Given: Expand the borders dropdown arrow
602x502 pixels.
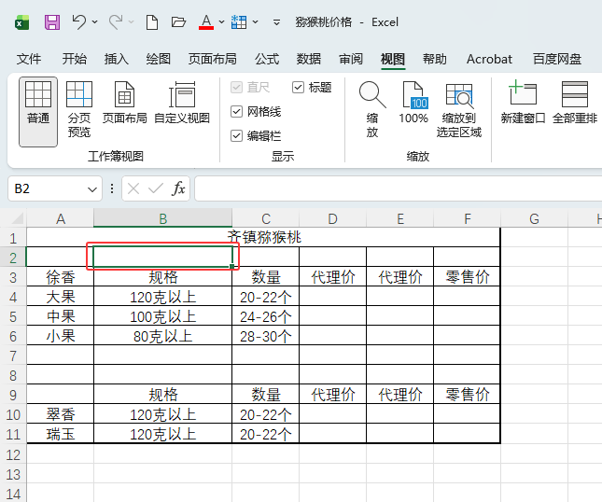Looking at the screenshot, I should [x=256, y=22].
